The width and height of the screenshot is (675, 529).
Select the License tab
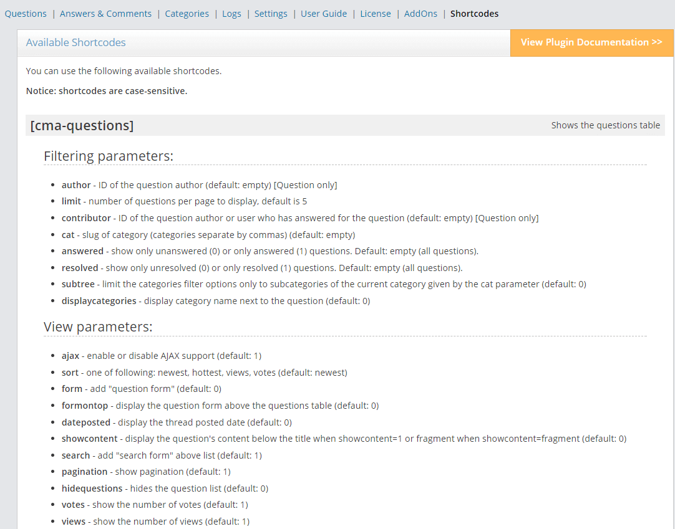[376, 13]
